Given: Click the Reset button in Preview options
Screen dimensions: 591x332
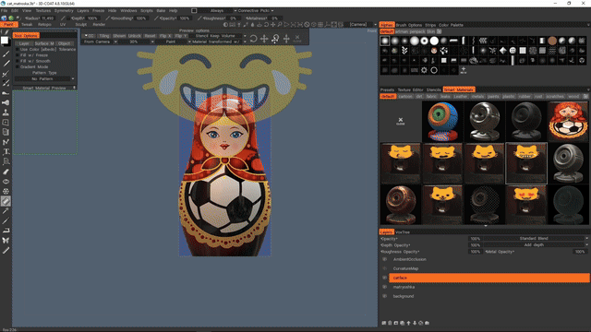Looking at the screenshot, I should pyautogui.click(x=150, y=36).
